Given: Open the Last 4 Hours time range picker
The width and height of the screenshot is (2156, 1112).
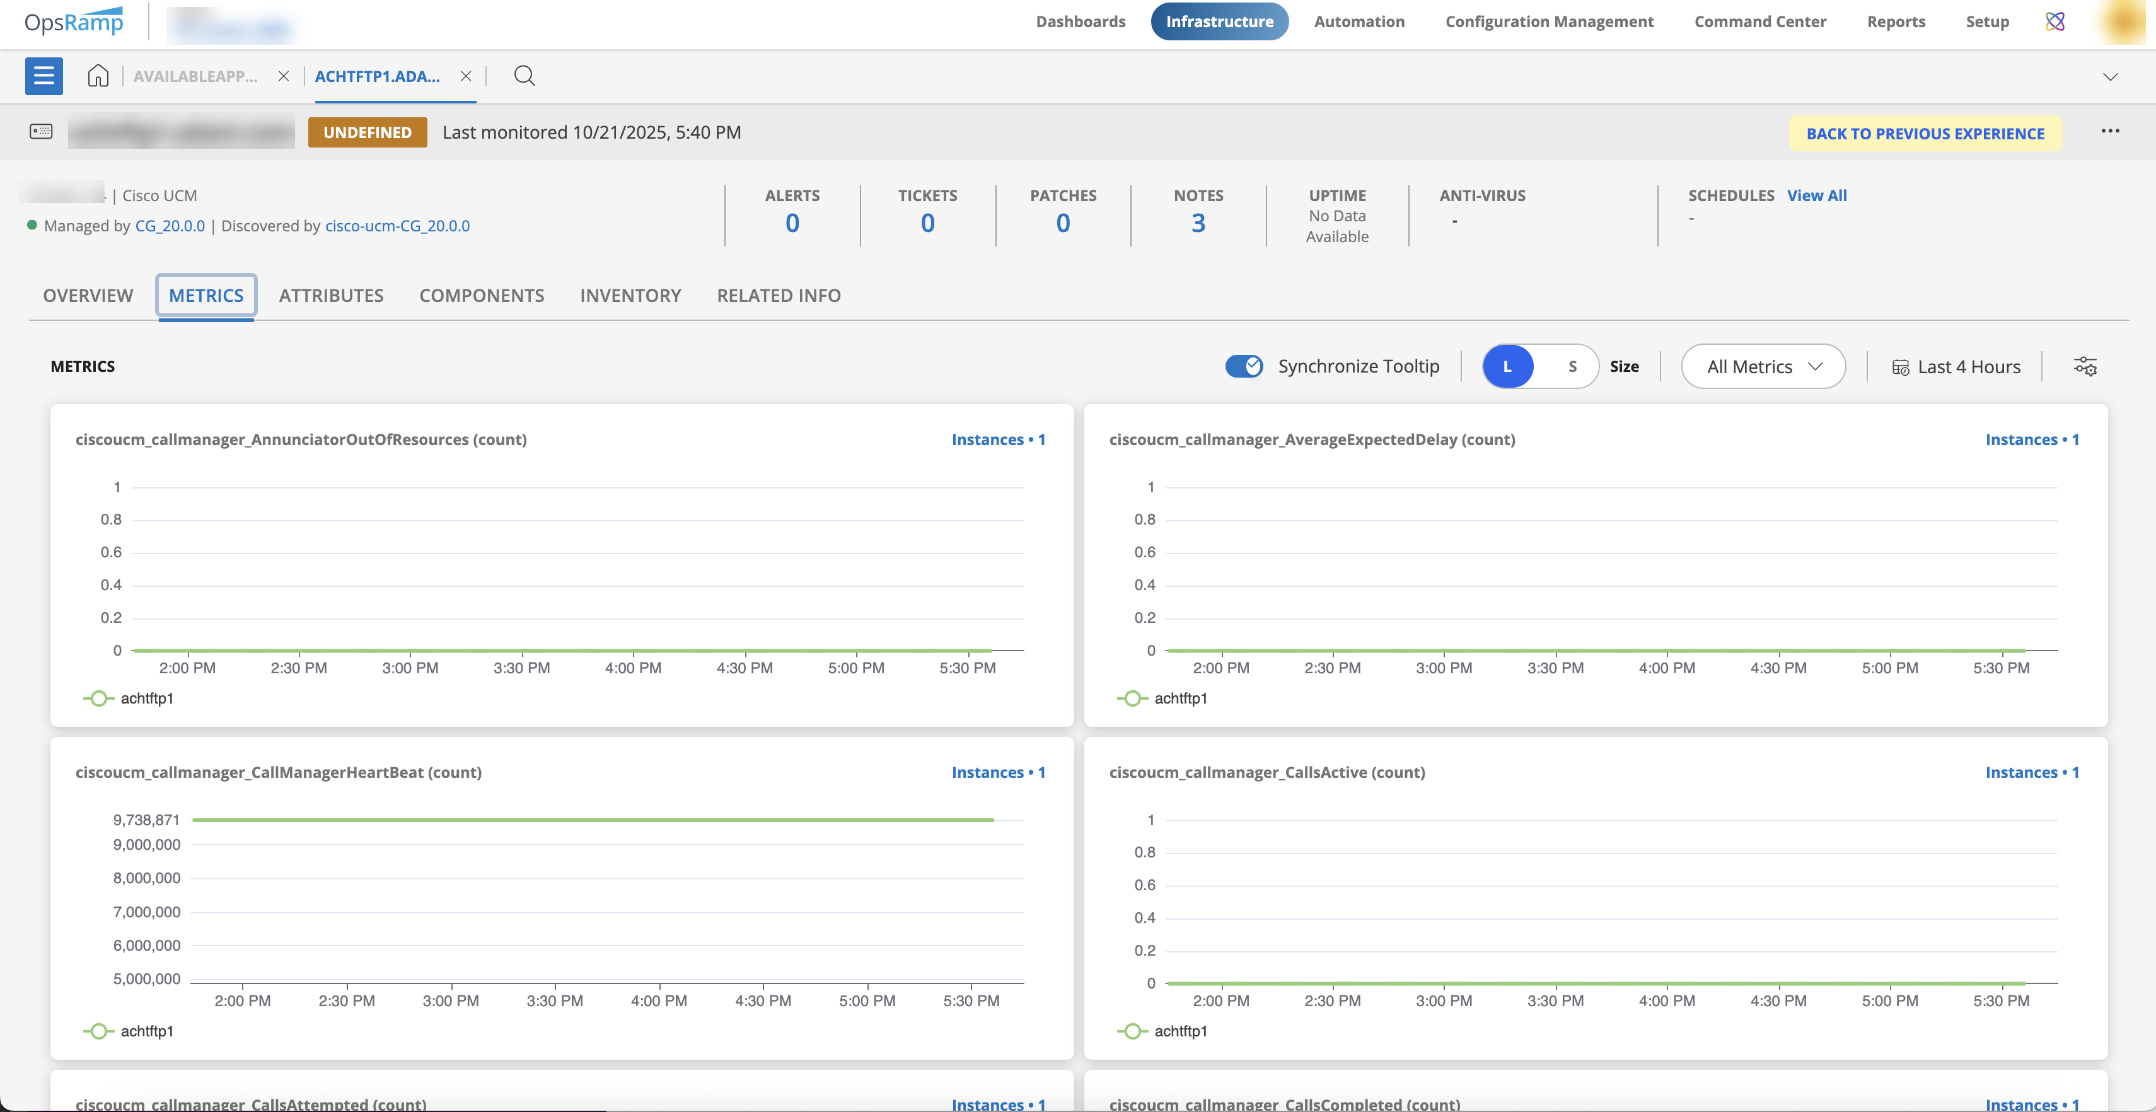Looking at the screenshot, I should coord(1956,366).
